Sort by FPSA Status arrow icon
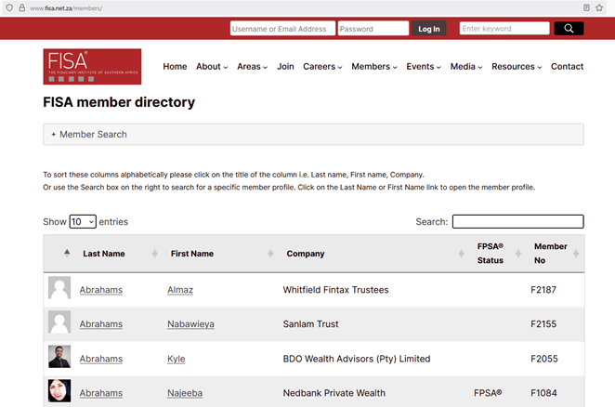 click(x=518, y=254)
